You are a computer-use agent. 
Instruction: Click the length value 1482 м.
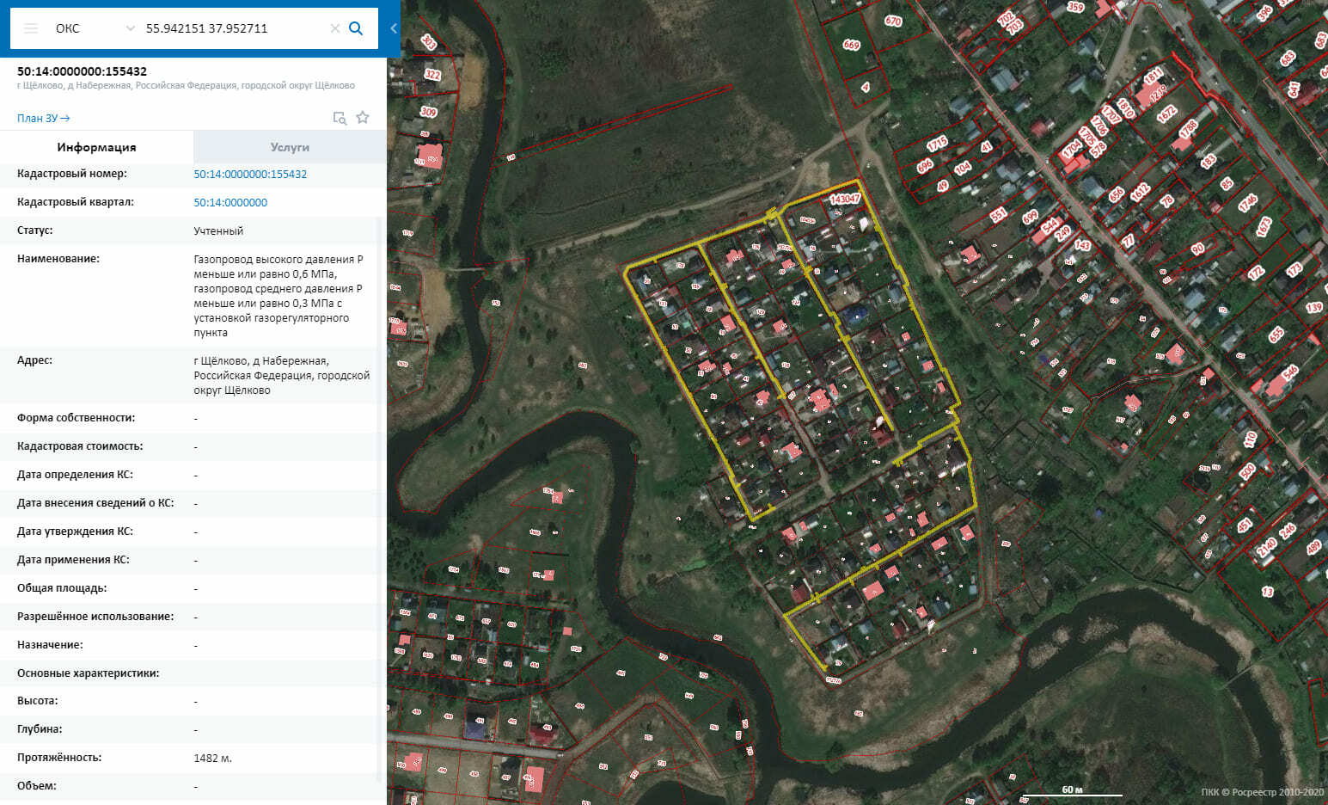213,758
